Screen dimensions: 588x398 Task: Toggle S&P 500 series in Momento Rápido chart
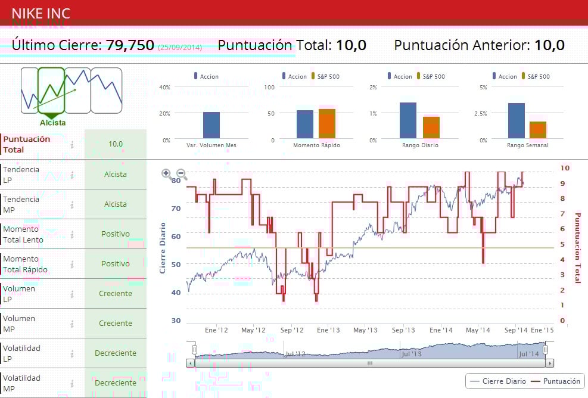click(x=325, y=76)
